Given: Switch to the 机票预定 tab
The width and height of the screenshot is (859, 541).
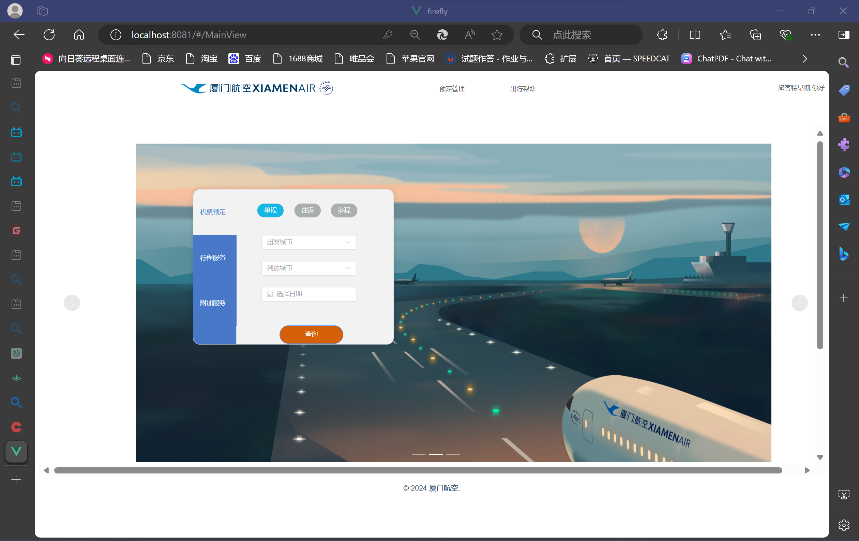Looking at the screenshot, I should (213, 212).
